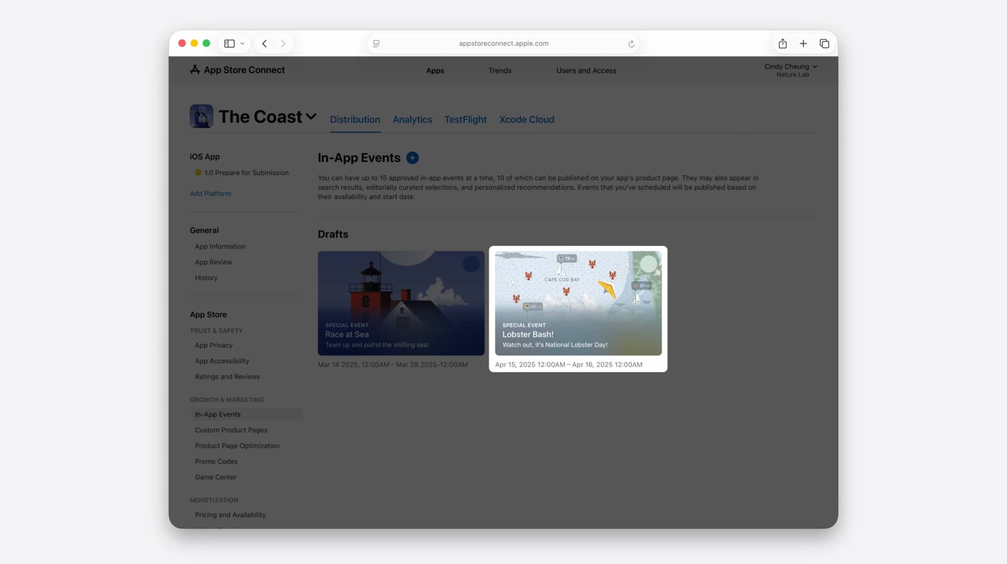The image size is (1007, 564).
Task: Select Trends in the top navigation
Action: tap(500, 71)
